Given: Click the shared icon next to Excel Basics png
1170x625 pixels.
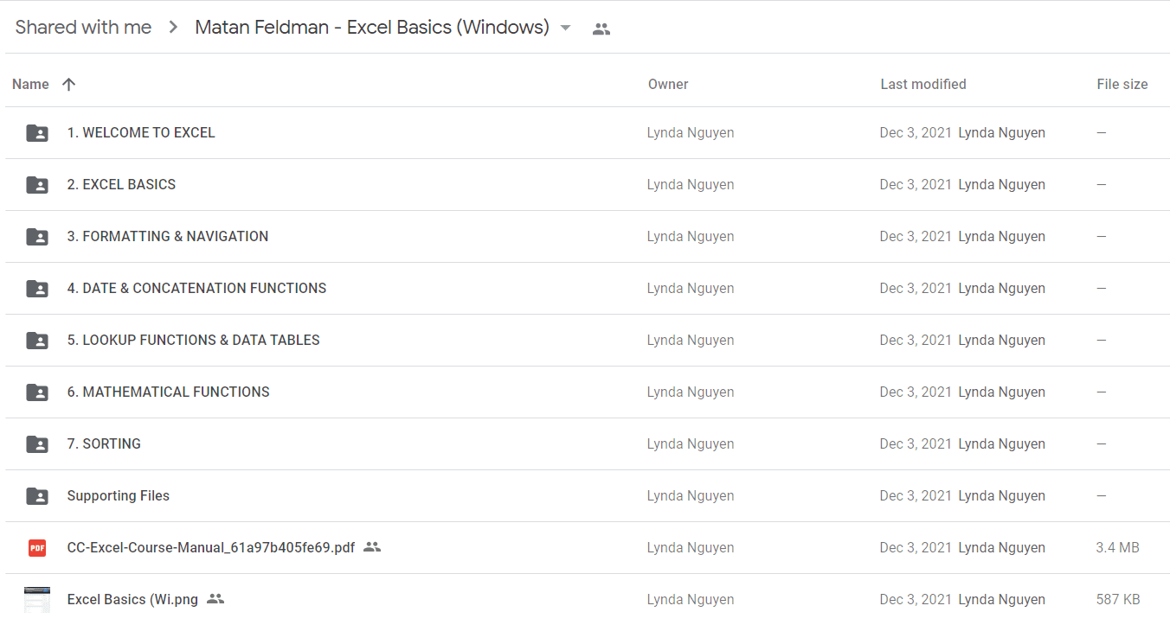Looking at the screenshot, I should point(215,599).
